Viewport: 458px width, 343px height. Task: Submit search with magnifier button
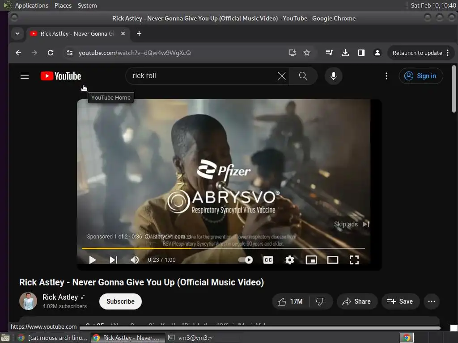click(x=303, y=76)
